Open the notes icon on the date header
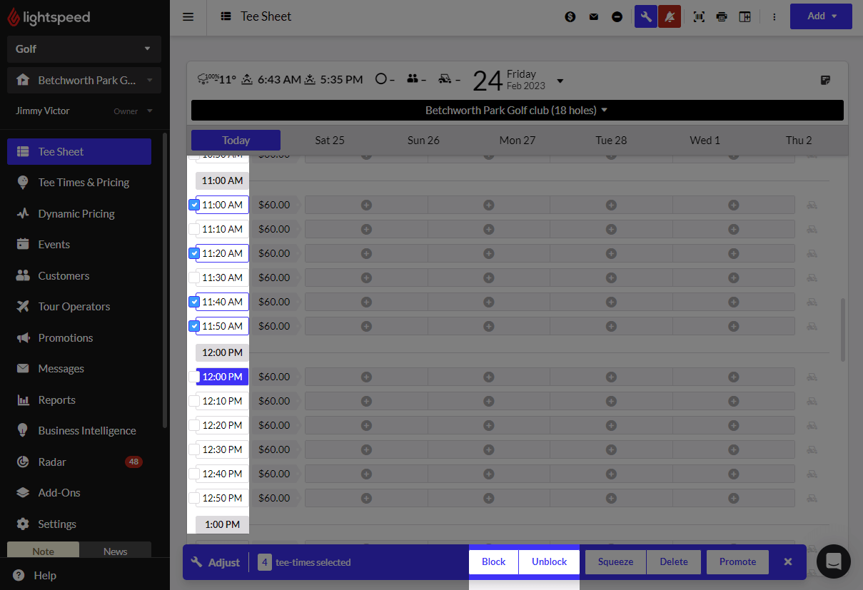The width and height of the screenshot is (863, 590). (x=826, y=80)
